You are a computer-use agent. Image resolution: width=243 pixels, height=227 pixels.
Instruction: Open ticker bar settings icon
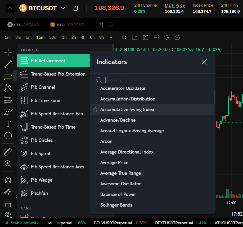click(50, 223)
